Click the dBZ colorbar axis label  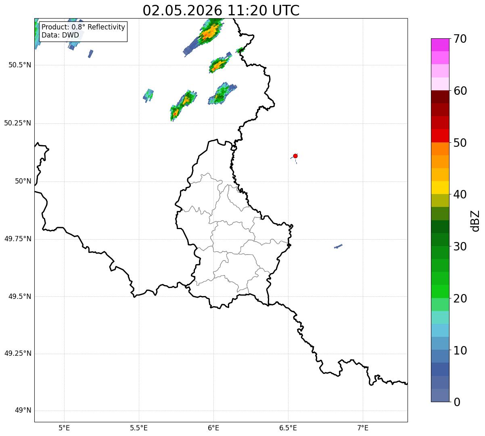[475, 220]
